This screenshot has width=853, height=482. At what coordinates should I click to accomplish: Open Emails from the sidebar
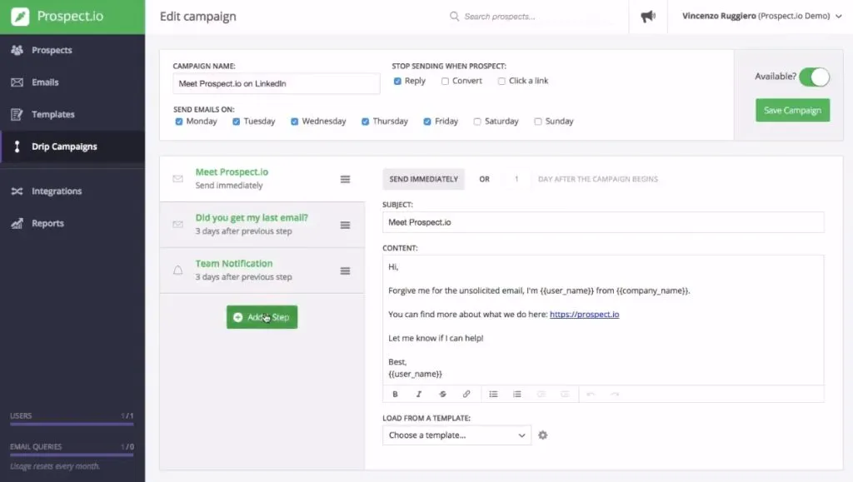pyautogui.click(x=72, y=82)
